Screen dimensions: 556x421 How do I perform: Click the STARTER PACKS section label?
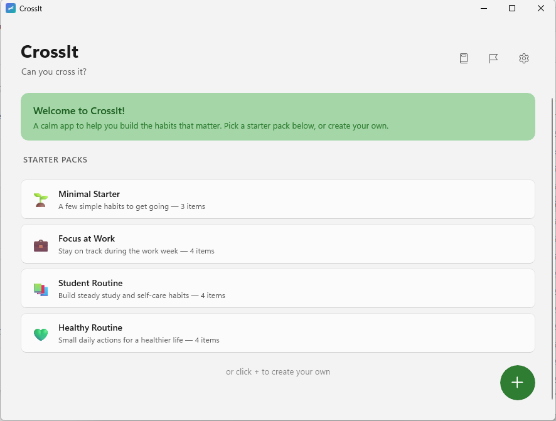(x=55, y=159)
